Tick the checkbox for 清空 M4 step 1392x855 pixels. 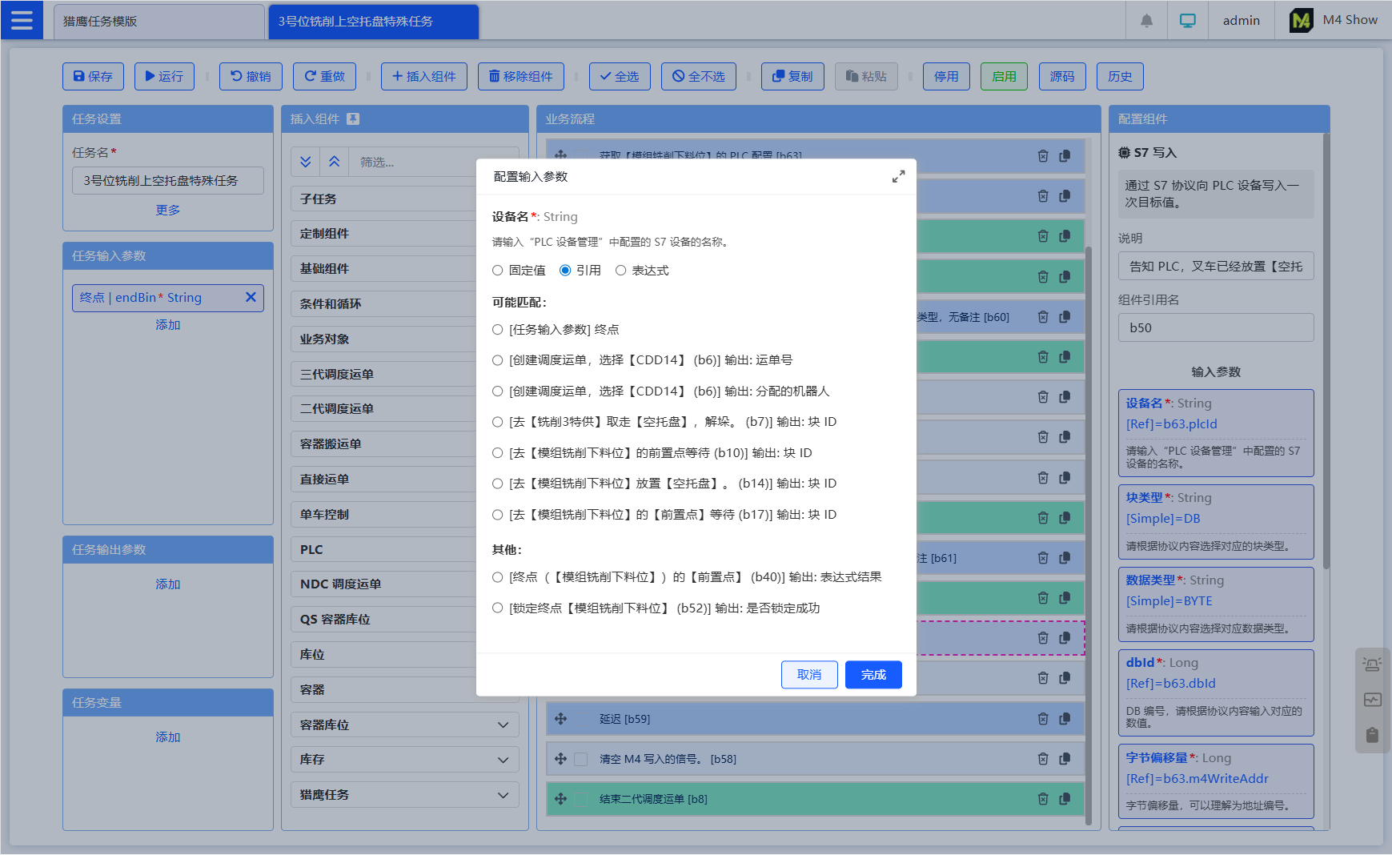click(x=581, y=759)
